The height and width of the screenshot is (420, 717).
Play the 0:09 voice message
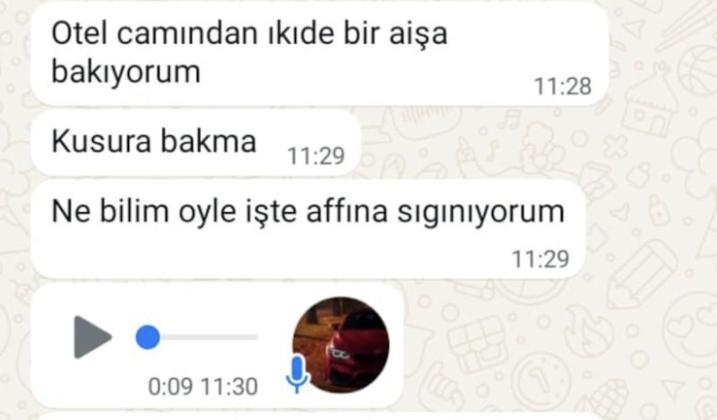tap(93, 338)
